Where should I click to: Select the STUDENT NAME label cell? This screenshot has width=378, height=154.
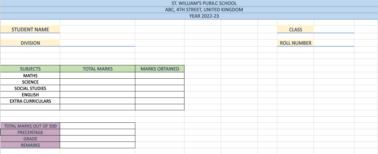click(30, 29)
